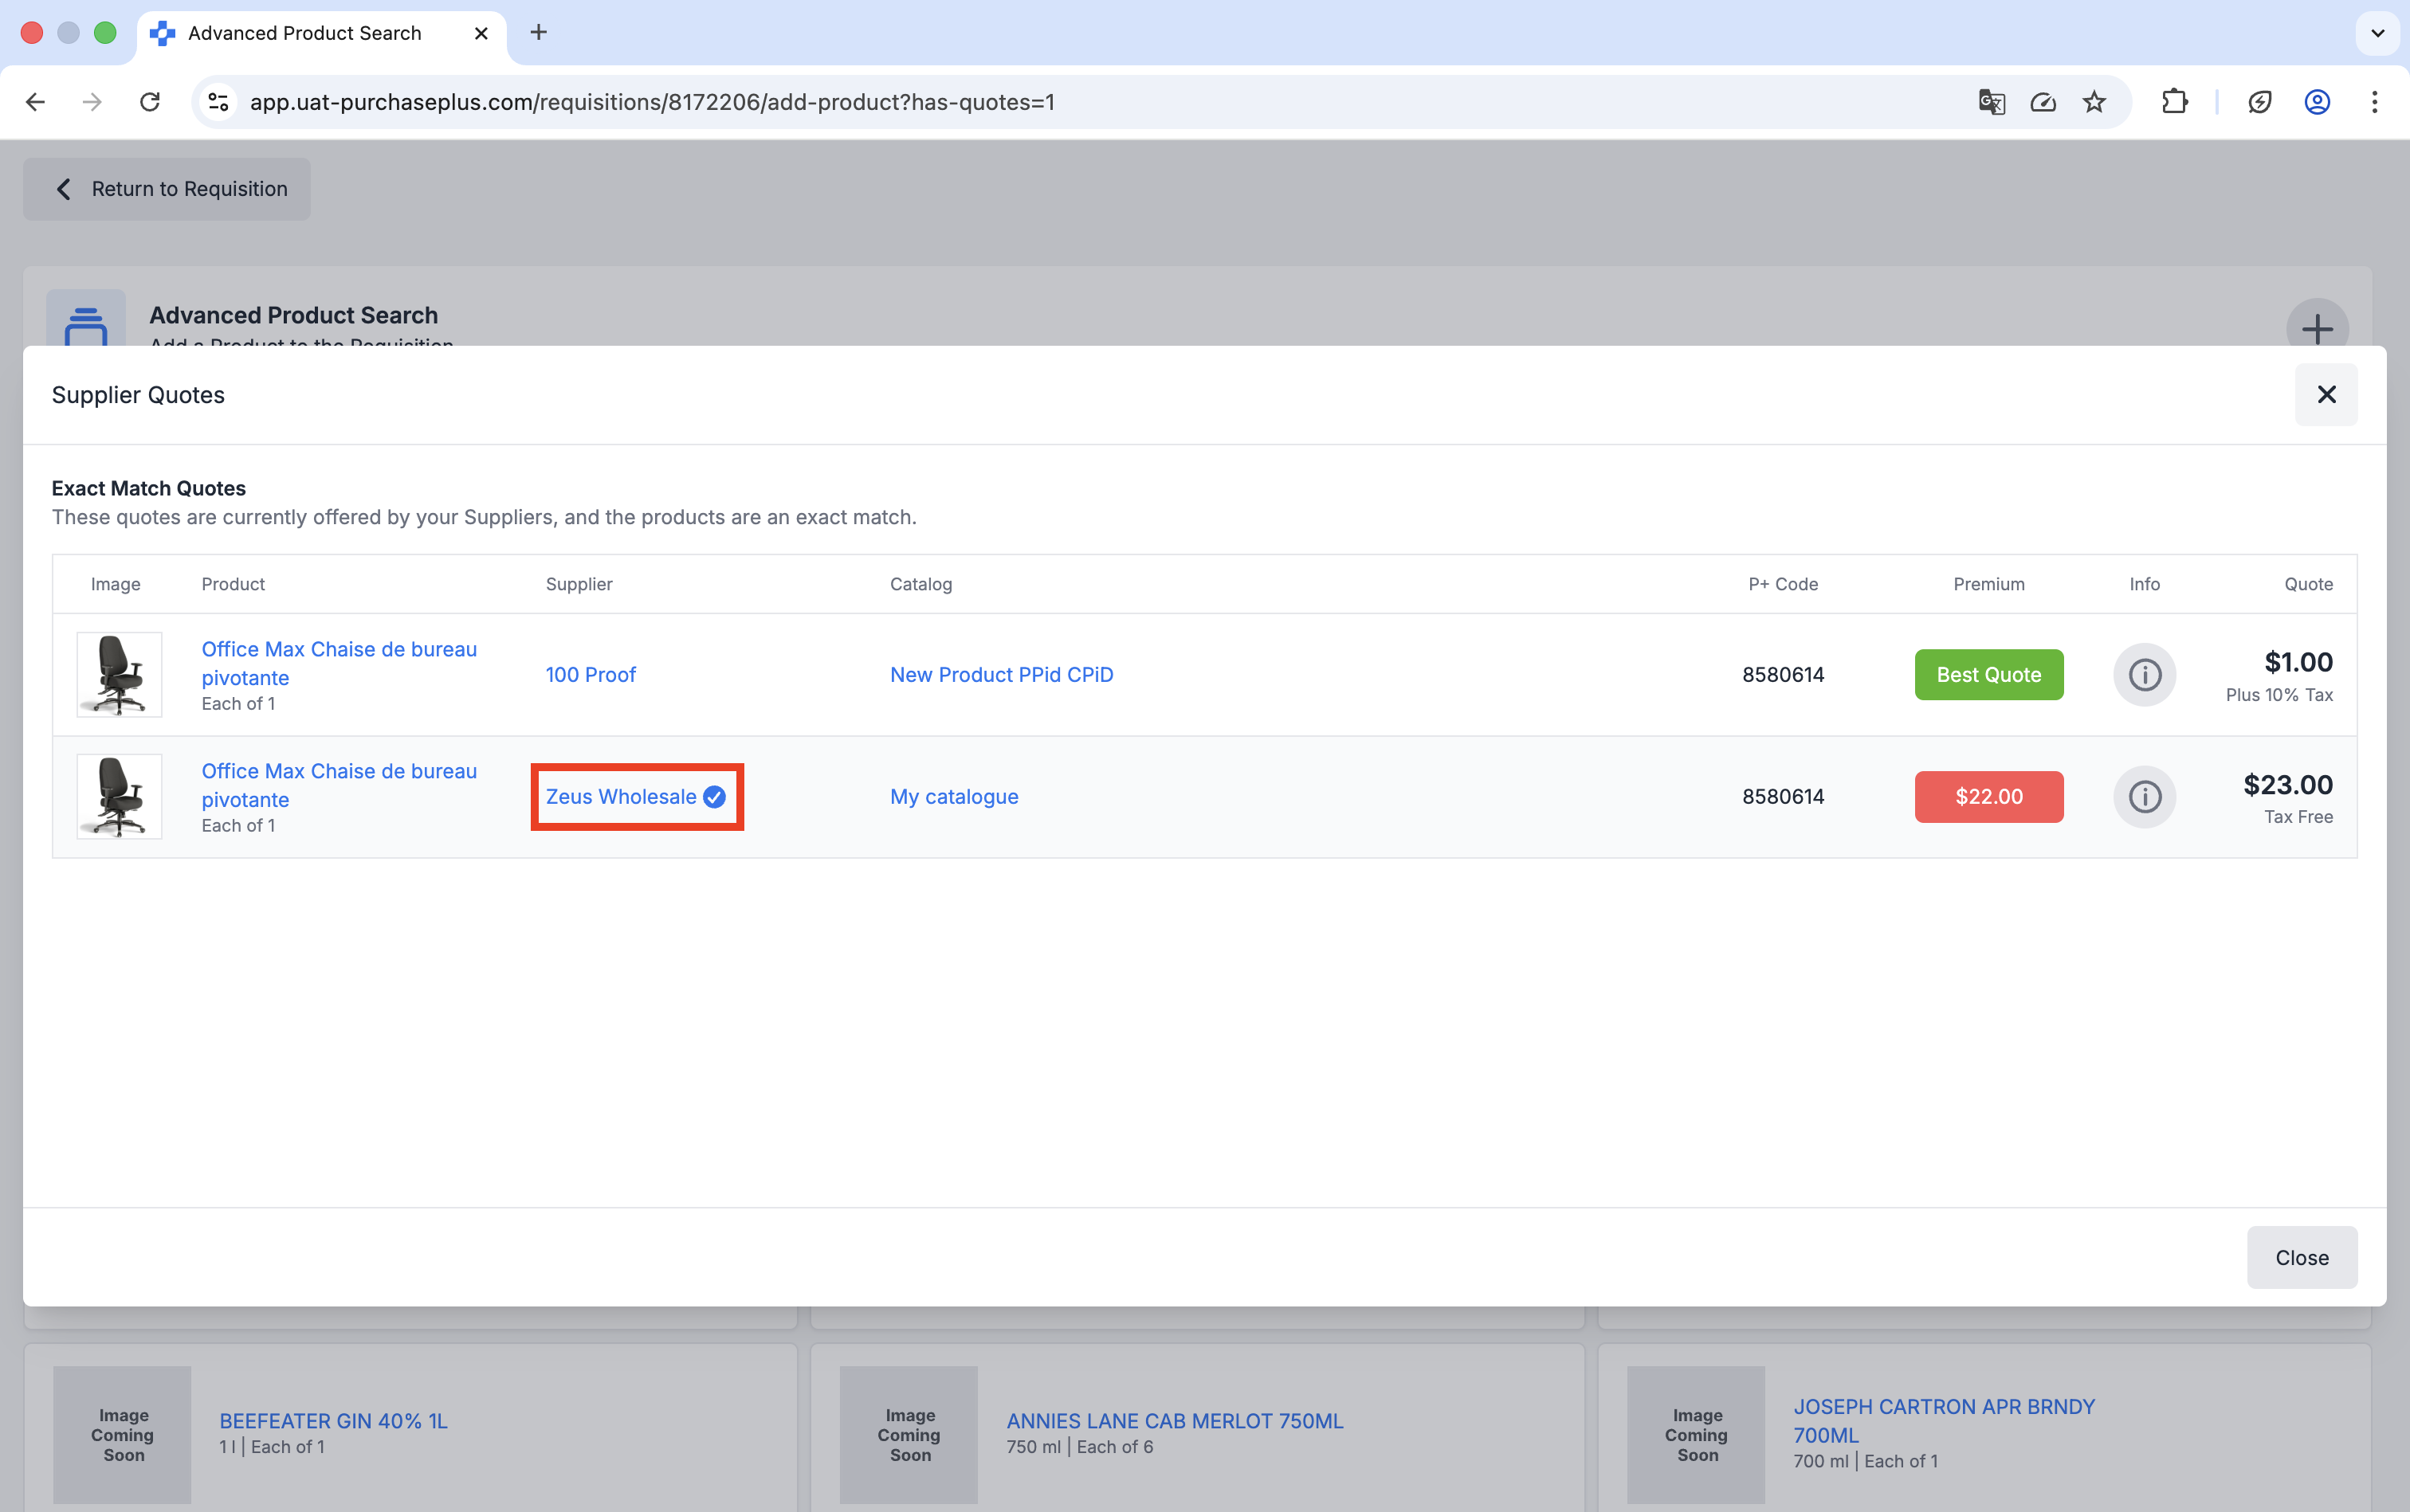This screenshot has height=1512, width=2410.
Task: Open the Zeus Wholesale supplier link
Action: tap(622, 797)
